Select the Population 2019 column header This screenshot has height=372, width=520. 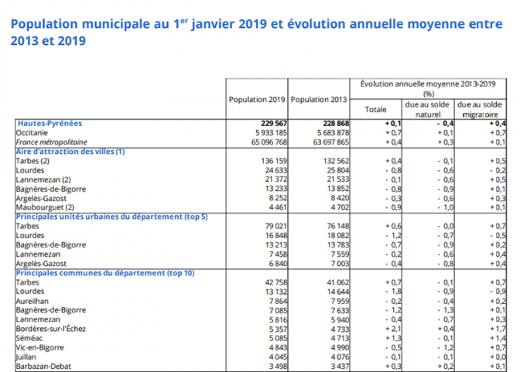coord(257,100)
